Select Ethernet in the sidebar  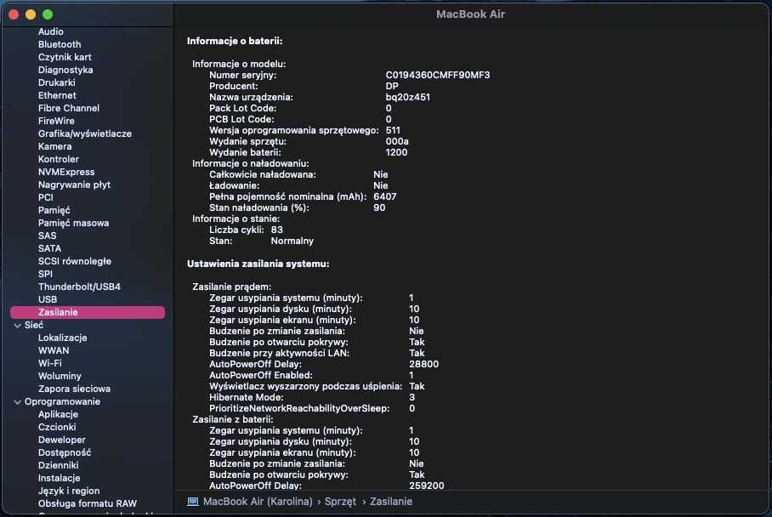(57, 95)
